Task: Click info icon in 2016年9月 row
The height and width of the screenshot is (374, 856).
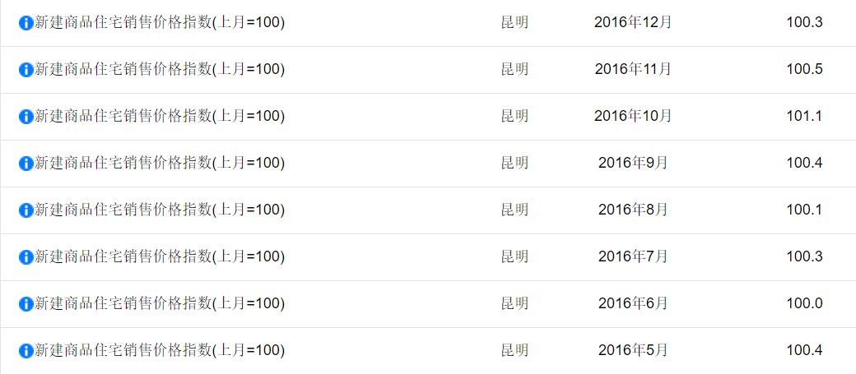Action: click(26, 164)
